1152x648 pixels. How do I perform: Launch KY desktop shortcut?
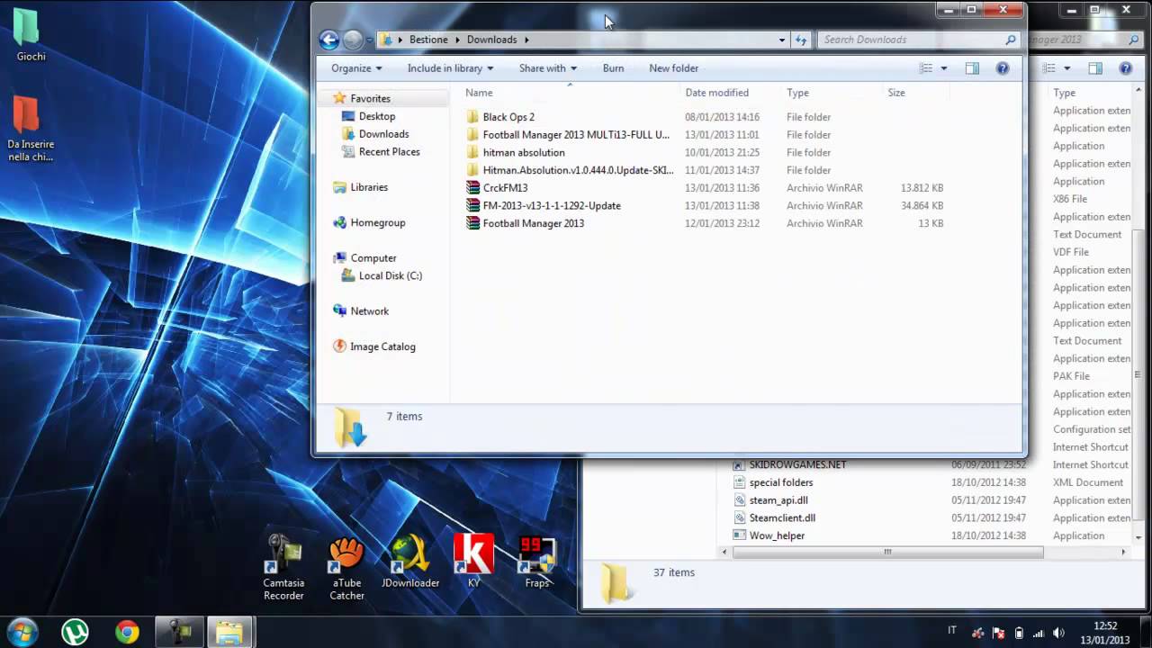tap(473, 562)
